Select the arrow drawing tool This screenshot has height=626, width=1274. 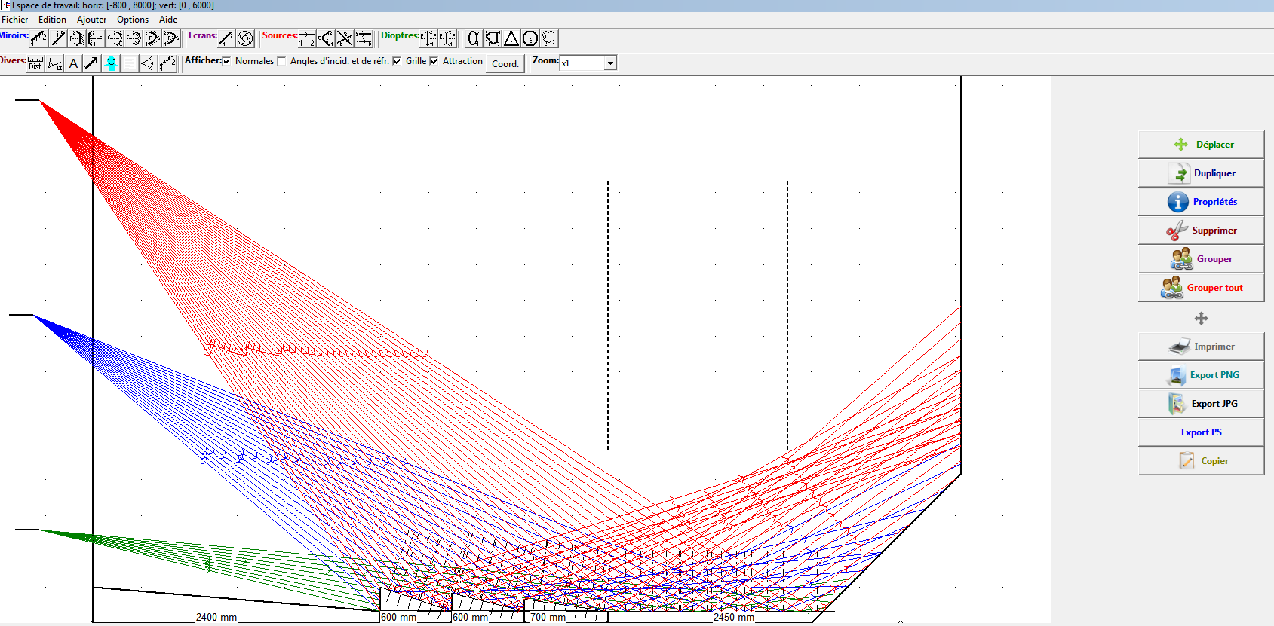(x=91, y=63)
